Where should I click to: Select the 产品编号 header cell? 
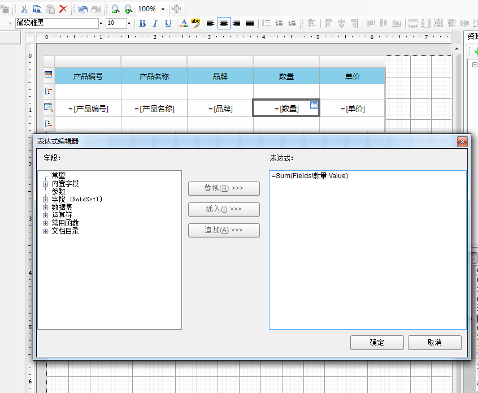tap(88, 76)
